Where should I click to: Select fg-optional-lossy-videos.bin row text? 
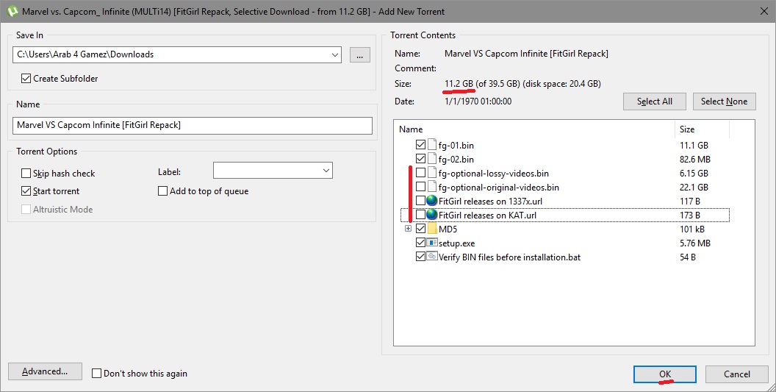(493, 174)
